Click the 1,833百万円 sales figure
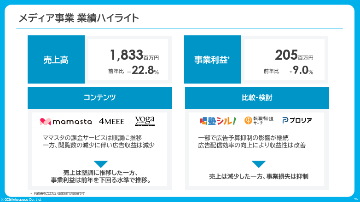Screen dimensions: 360x202 point(134,55)
